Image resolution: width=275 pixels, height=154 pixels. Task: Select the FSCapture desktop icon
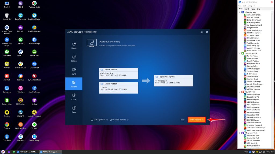pyautogui.click(x=20, y=89)
